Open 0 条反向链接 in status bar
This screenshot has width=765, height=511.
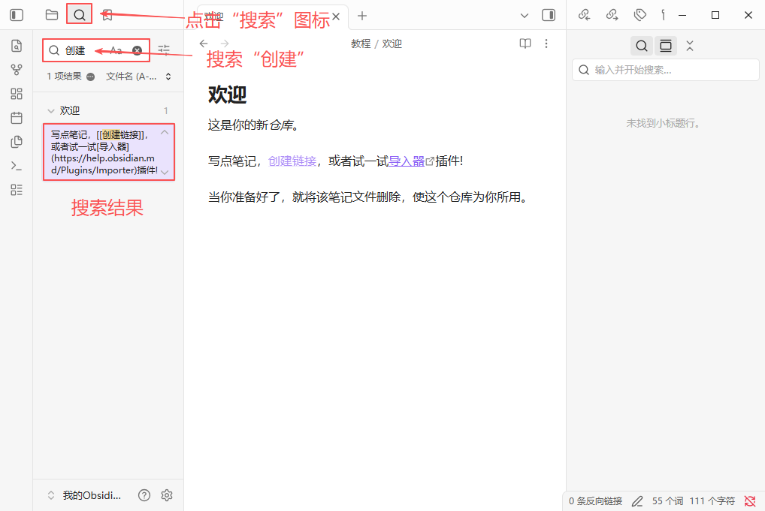pyautogui.click(x=595, y=500)
